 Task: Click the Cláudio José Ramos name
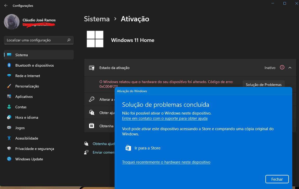tap(39, 20)
